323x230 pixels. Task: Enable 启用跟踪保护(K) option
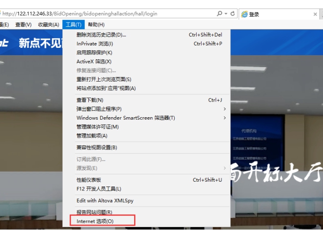click(x=94, y=52)
